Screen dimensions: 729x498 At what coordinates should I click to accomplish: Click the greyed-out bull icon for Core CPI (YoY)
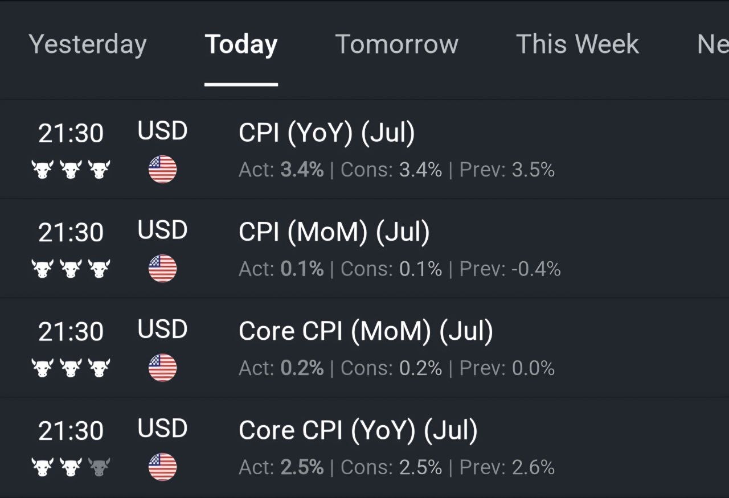click(99, 467)
